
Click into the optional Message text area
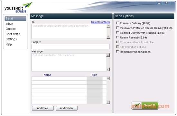point(69,62)
